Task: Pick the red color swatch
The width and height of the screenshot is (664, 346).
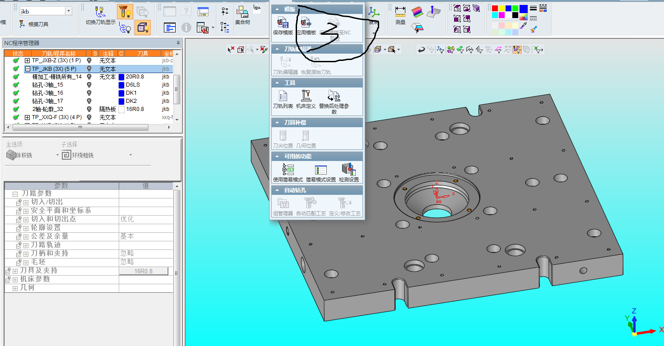Action: 495,8
